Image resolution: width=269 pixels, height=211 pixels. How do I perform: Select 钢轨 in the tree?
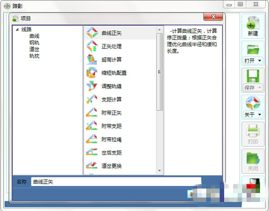[35, 43]
